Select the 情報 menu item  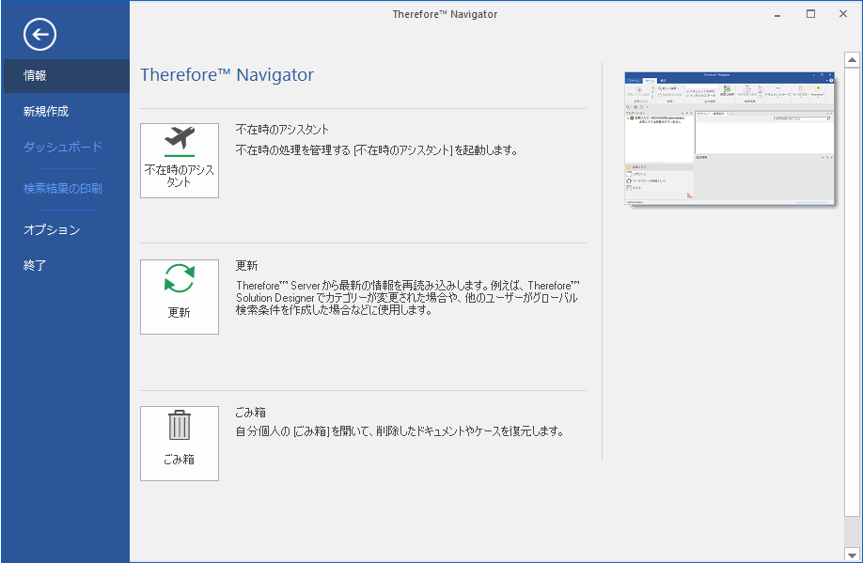66,76
